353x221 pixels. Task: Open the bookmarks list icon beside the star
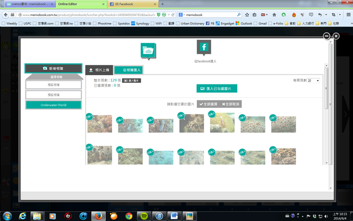254,15
